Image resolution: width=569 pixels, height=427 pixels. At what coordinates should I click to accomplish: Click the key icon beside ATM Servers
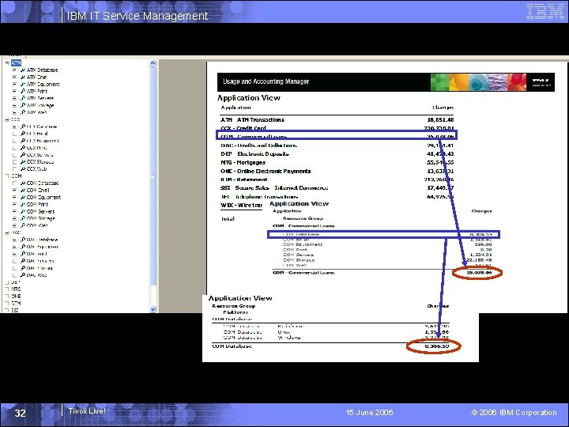[x=23, y=98]
